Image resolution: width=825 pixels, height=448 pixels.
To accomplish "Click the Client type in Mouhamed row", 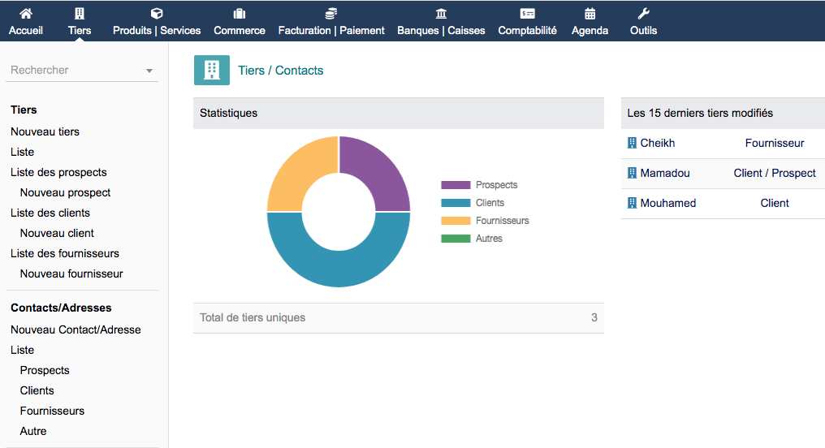I will (x=775, y=203).
